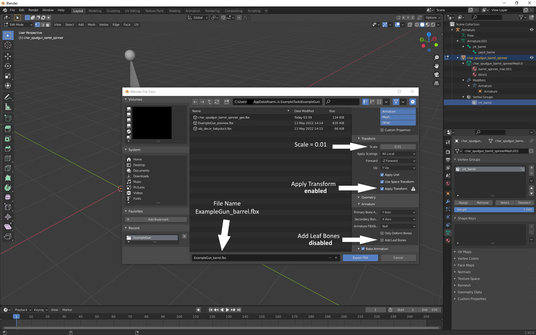Uncheck Apply Unit checkbox
The height and width of the screenshot is (335, 536).
pyautogui.click(x=382, y=175)
